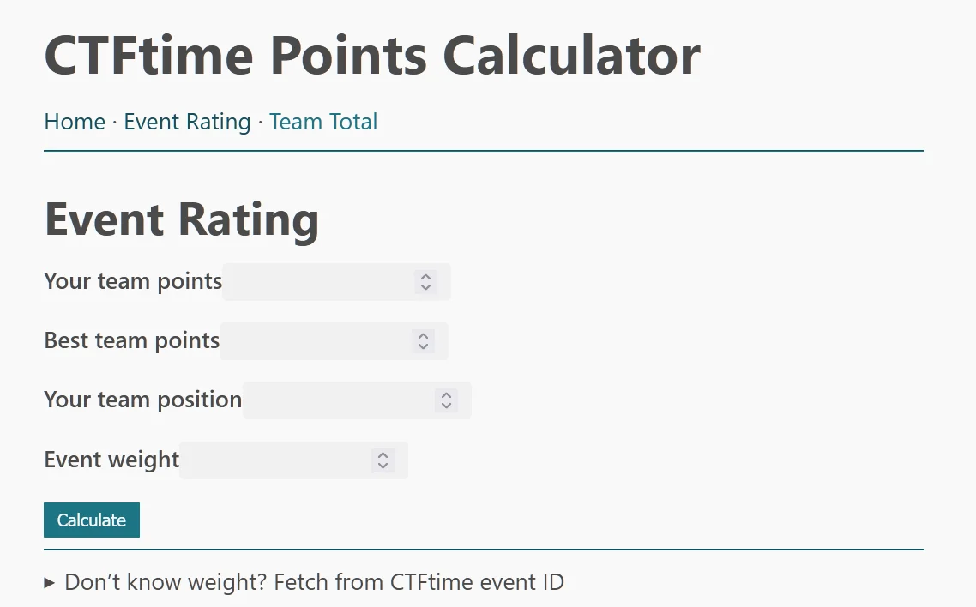Raise Event weight with the up arrow
976x607 pixels.
point(383,454)
